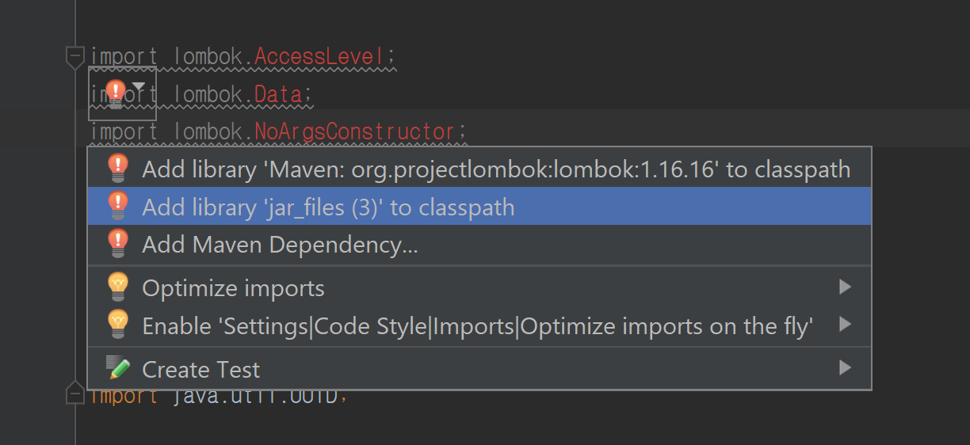Open the intention bulb dropdown arrow

tap(139, 86)
